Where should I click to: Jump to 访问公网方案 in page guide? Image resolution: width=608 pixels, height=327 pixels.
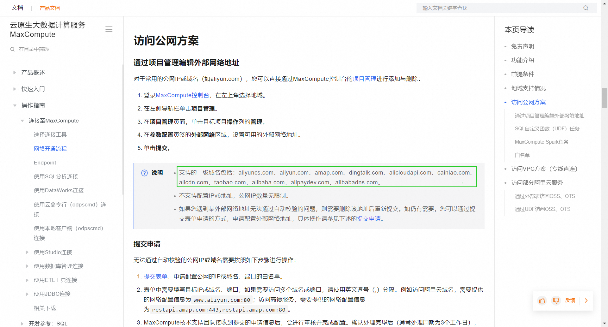[x=528, y=102]
